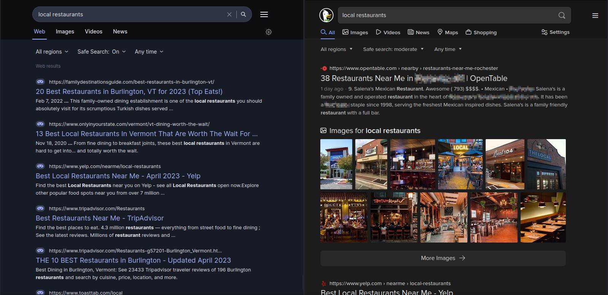608x295 pixels.
Task: Open the DuckDuckGo Videos tab
Action: tap(388, 32)
